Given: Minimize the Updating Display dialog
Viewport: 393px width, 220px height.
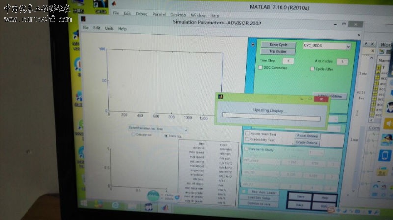Looking at the screenshot, I should (x=302, y=99).
